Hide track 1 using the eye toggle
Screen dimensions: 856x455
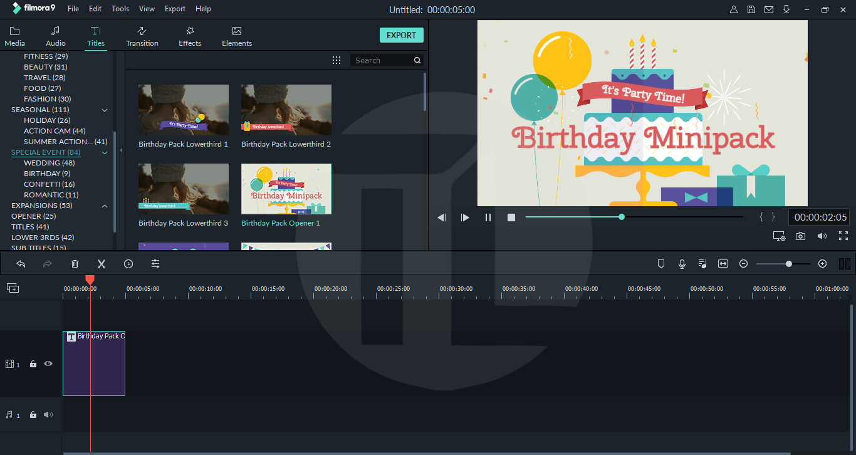pos(48,363)
